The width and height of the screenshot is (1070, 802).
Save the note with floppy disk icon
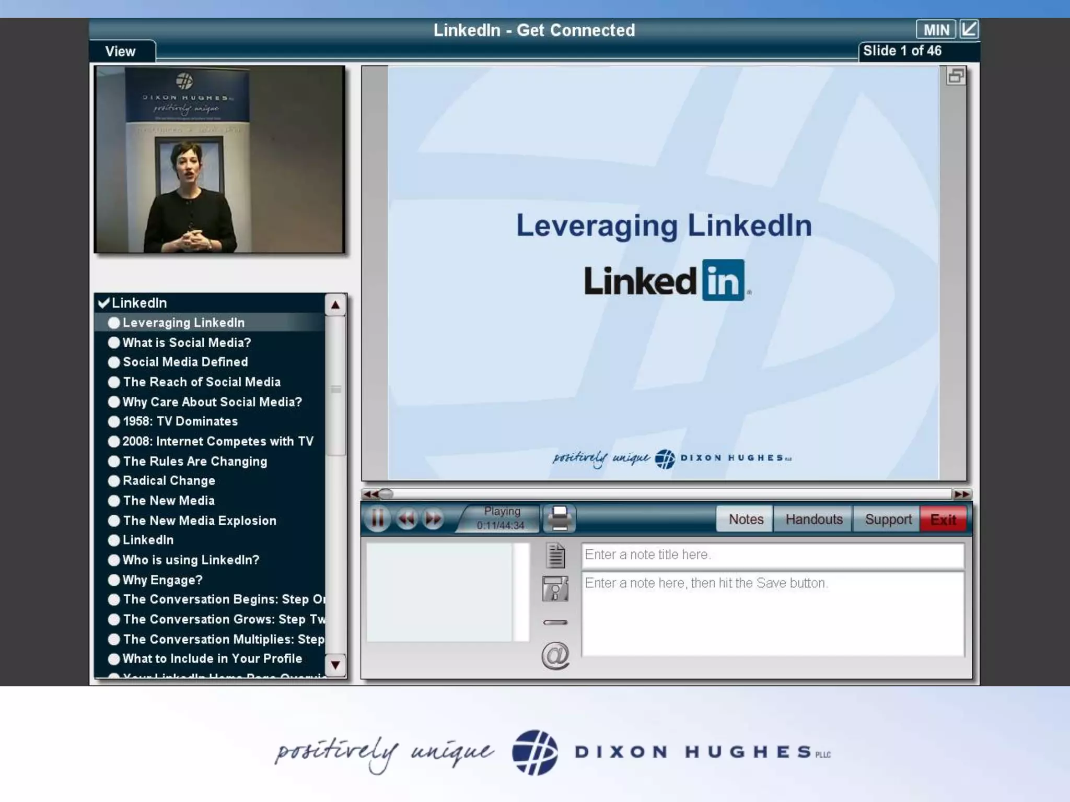tap(555, 589)
